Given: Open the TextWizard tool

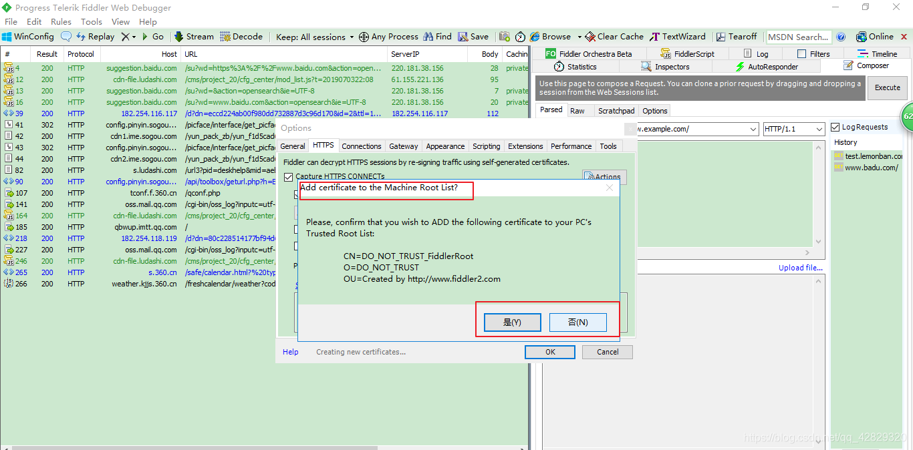Looking at the screenshot, I should (x=678, y=37).
